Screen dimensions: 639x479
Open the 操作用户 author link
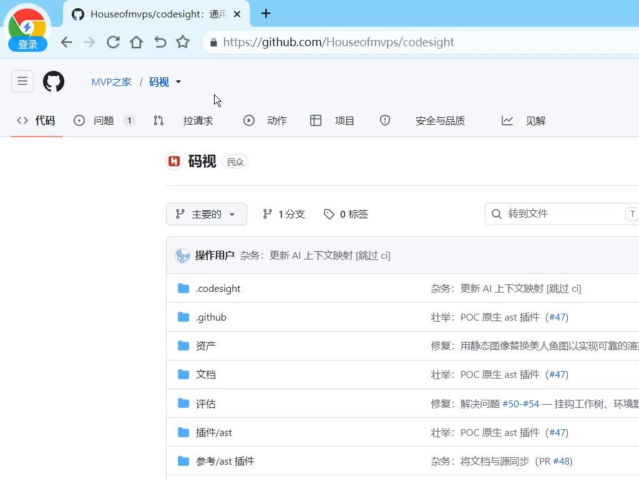pyautogui.click(x=215, y=255)
